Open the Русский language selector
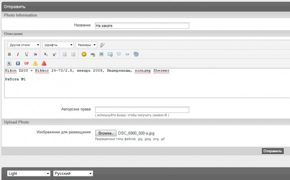This screenshot has width=290, height=180. point(73,173)
